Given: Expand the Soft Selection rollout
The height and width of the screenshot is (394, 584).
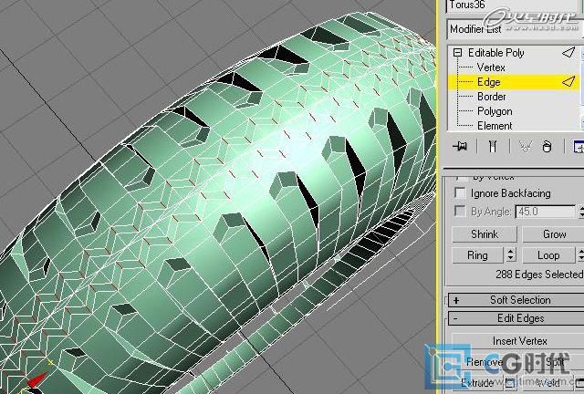Looking at the screenshot, I should coord(516,300).
